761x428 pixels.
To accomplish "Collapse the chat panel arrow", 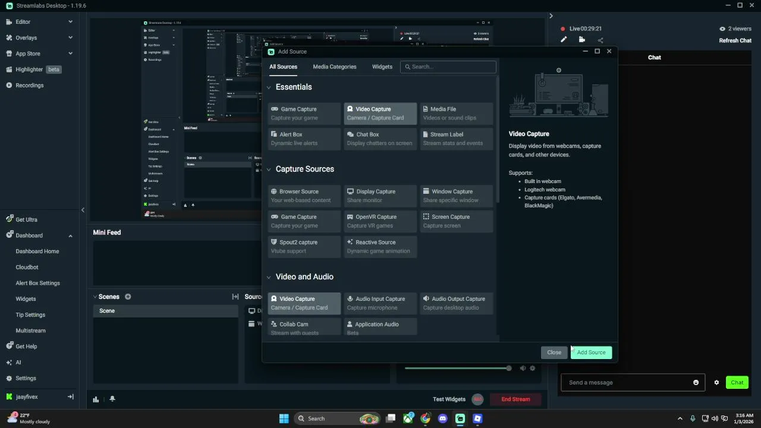I will [551, 16].
